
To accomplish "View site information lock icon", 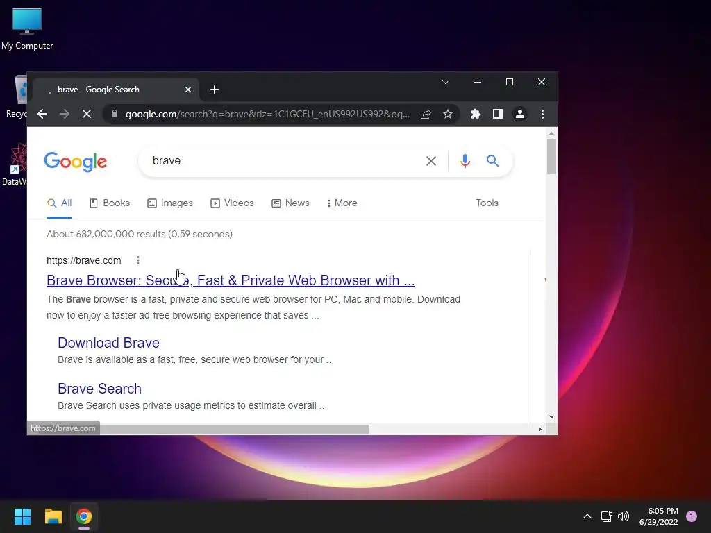I will (x=115, y=114).
